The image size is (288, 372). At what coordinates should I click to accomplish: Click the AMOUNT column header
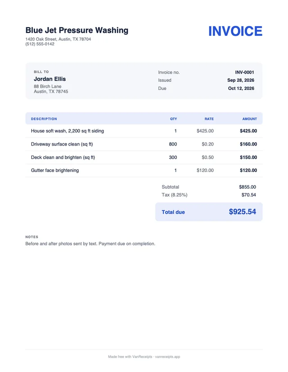pyautogui.click(x=249, y=119)
